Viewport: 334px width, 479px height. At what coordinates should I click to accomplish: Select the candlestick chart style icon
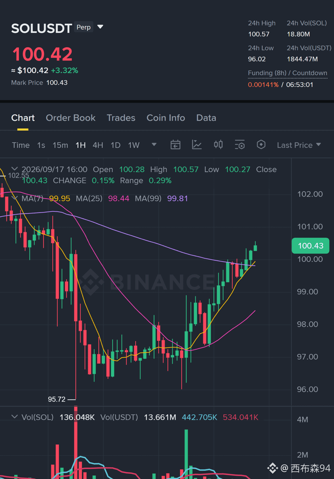click(218, 145)
